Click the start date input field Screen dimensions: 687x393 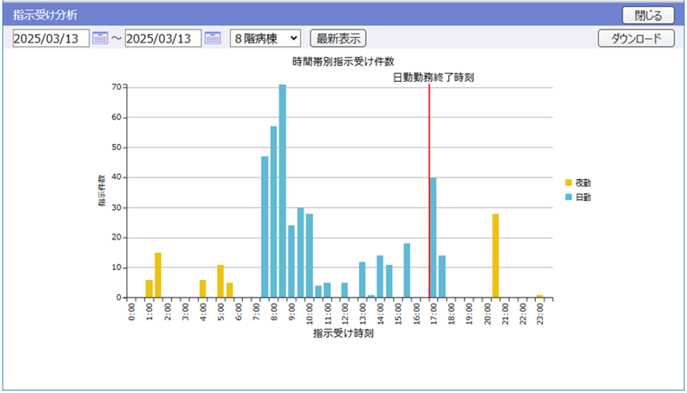pos(51,38)
